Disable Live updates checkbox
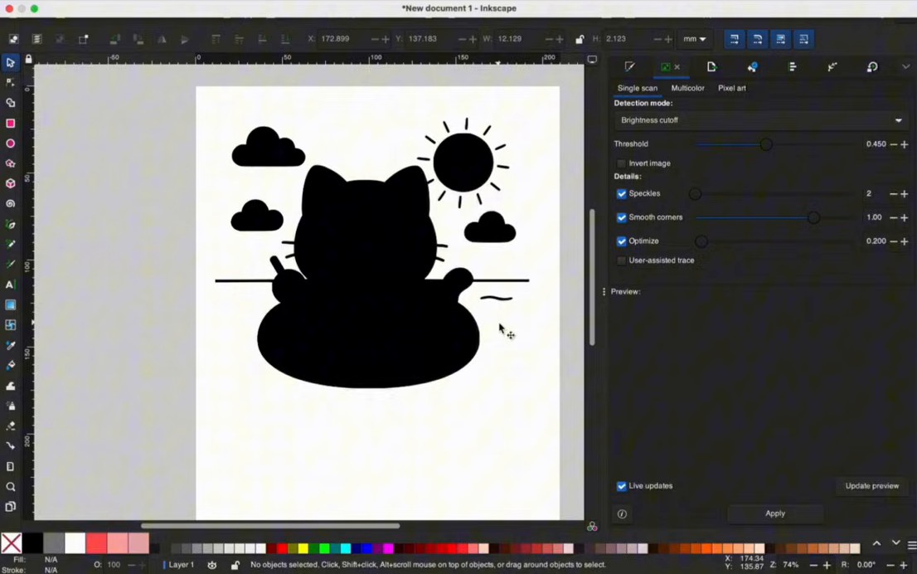This screenshot has width=917, height=574. click(621, 486)
